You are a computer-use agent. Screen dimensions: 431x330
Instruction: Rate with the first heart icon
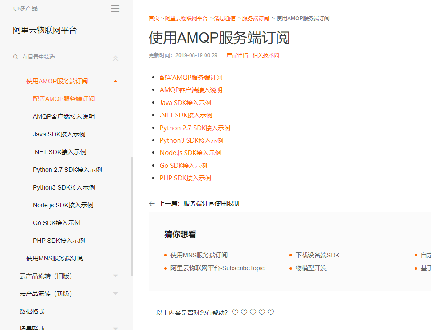pyautogui.click(x=235, y=312)
